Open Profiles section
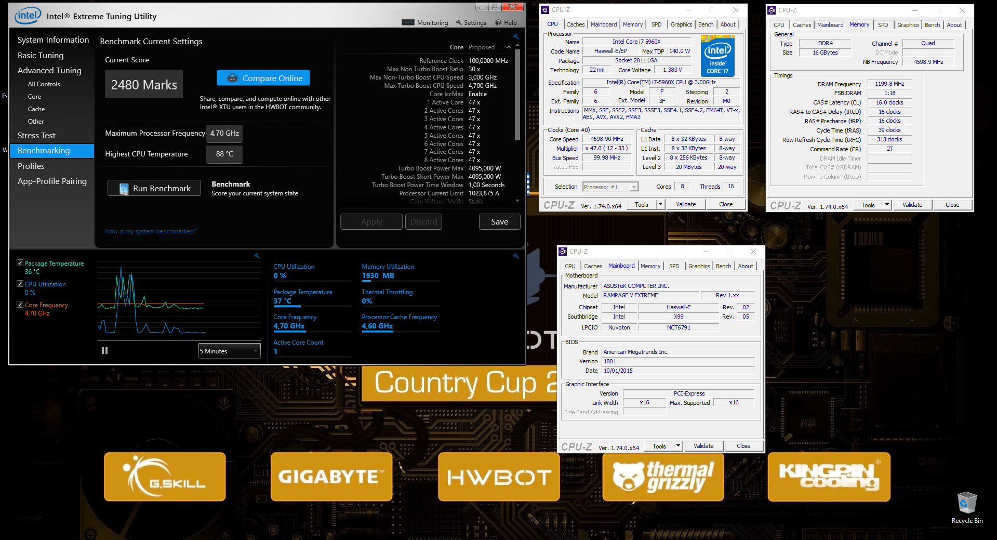 click(31, 166)
